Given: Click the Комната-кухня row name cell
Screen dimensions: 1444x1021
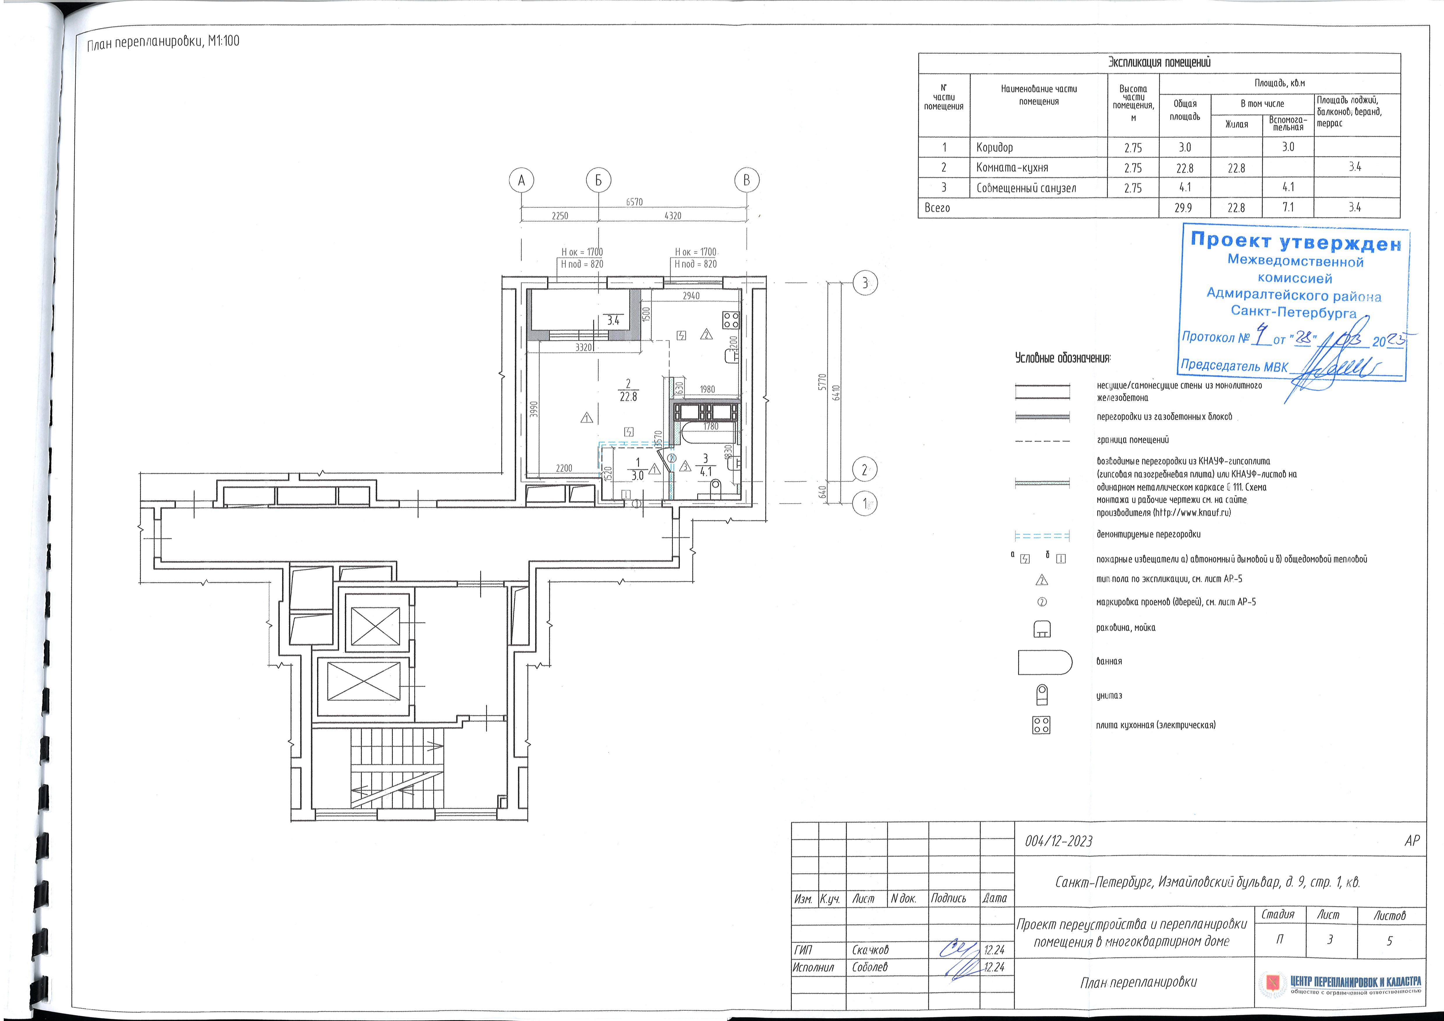Looking at the screenshot, I should 1038,167.
